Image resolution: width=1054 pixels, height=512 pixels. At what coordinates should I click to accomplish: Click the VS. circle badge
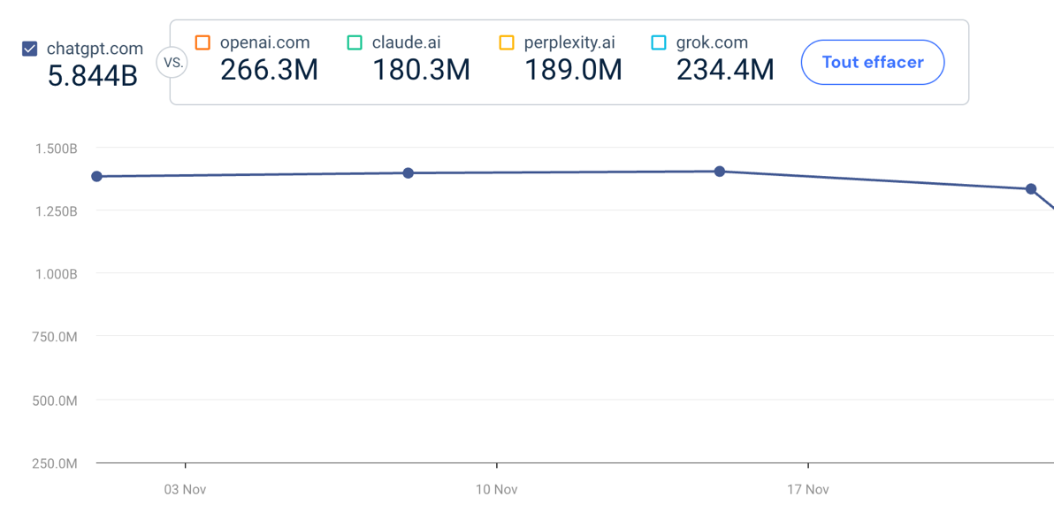coord(172,63)
